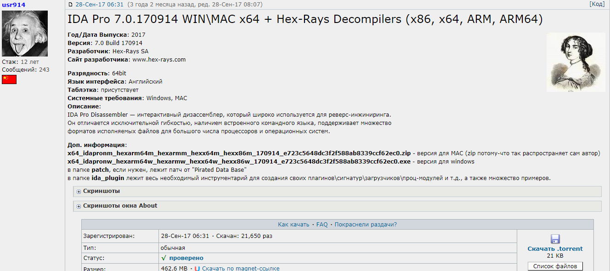Click the Einstein avatar image

point(25,34)
